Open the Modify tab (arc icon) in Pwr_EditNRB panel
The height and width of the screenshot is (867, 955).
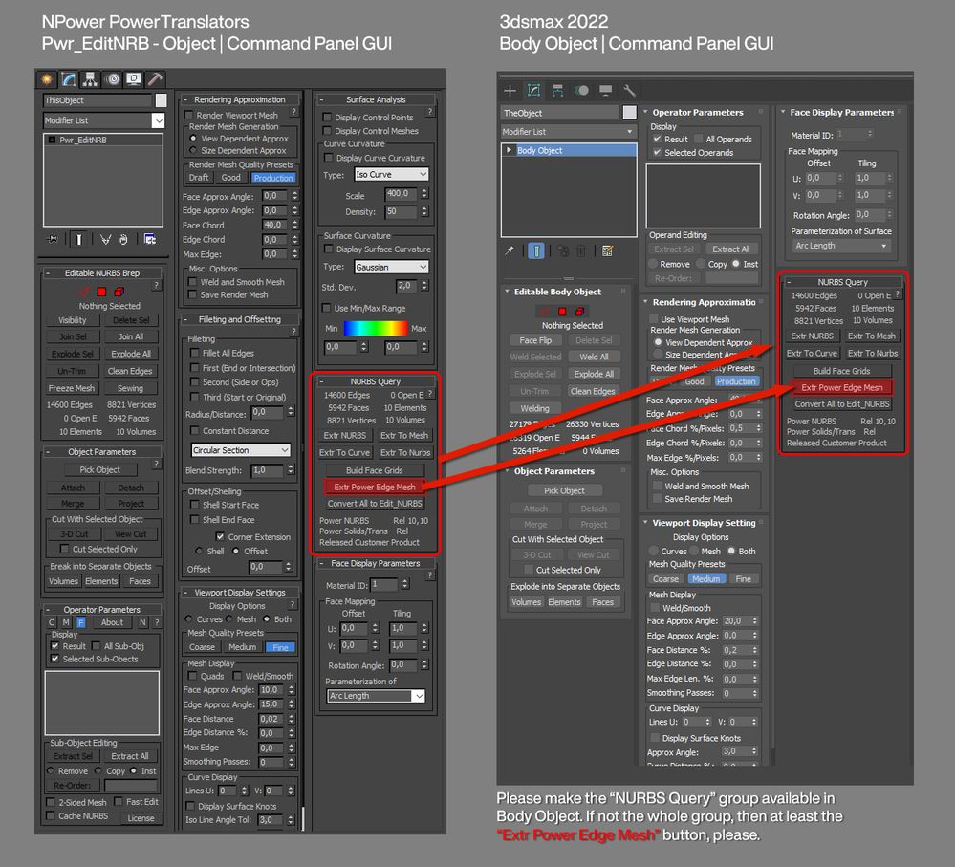click(68, 79)
